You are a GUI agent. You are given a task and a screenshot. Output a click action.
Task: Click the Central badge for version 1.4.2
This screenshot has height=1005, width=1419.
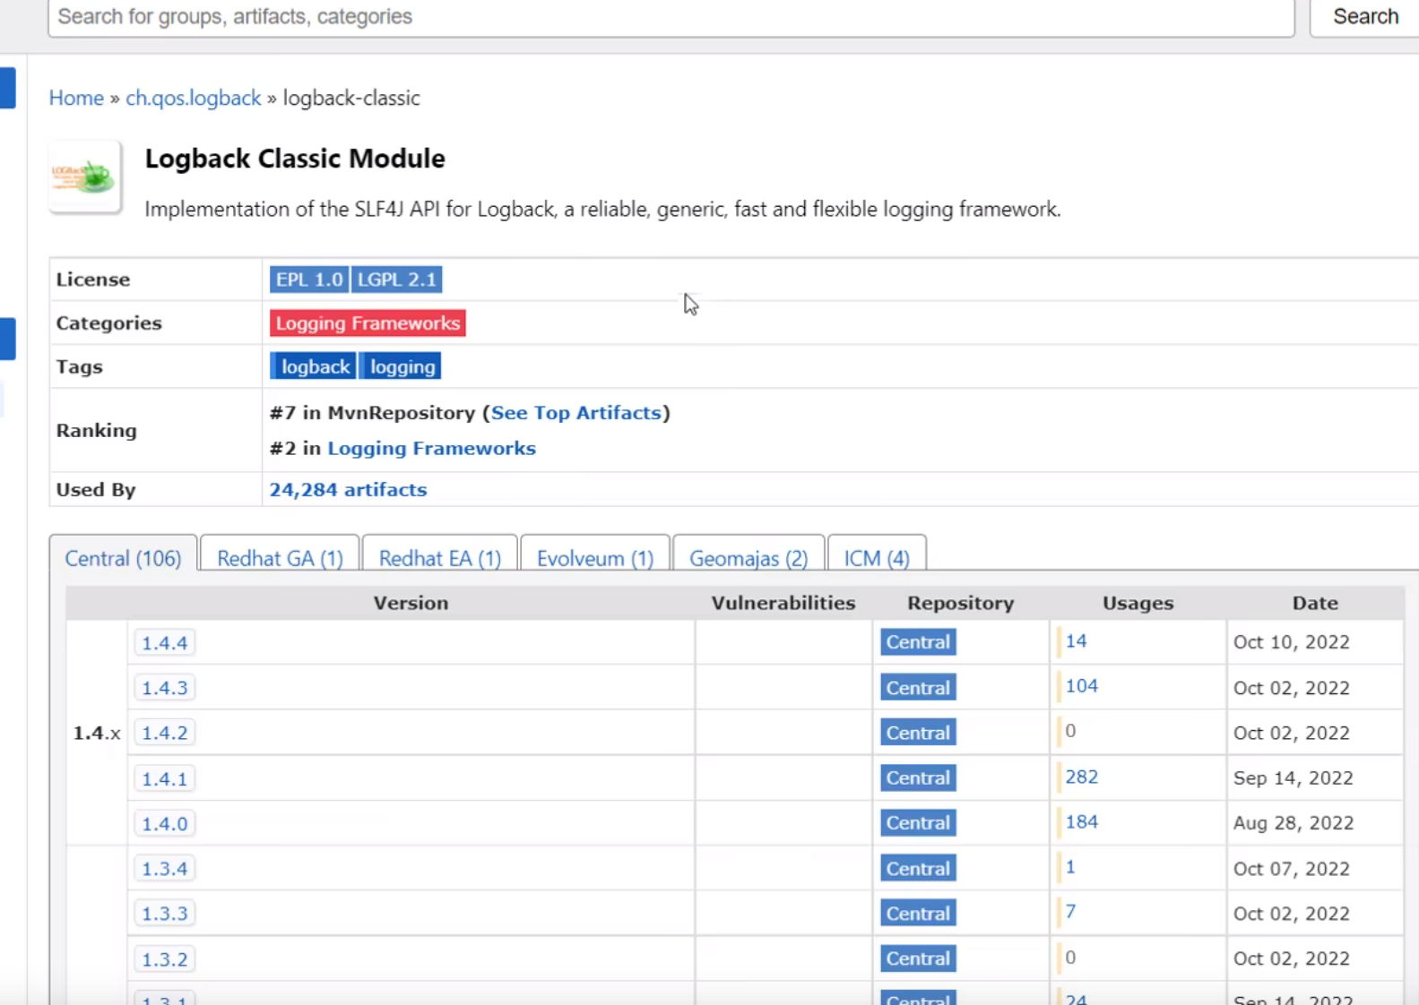point(918,733)
